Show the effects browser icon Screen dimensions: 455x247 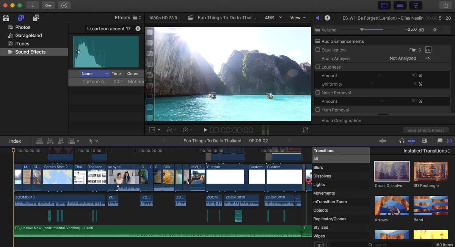pyautogui.click(x=439, y=141)
